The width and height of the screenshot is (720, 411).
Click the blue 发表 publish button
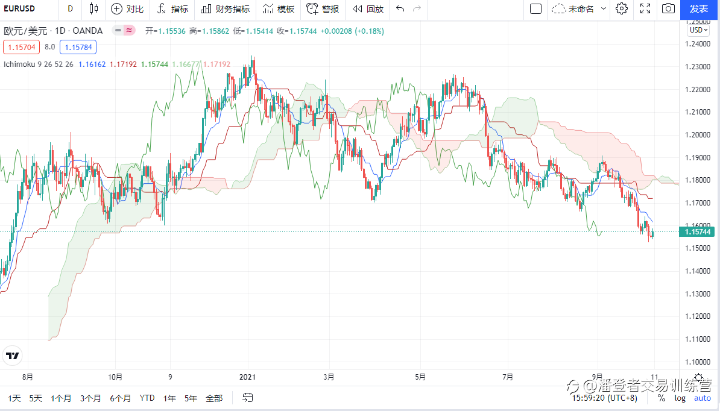point(699,9)
